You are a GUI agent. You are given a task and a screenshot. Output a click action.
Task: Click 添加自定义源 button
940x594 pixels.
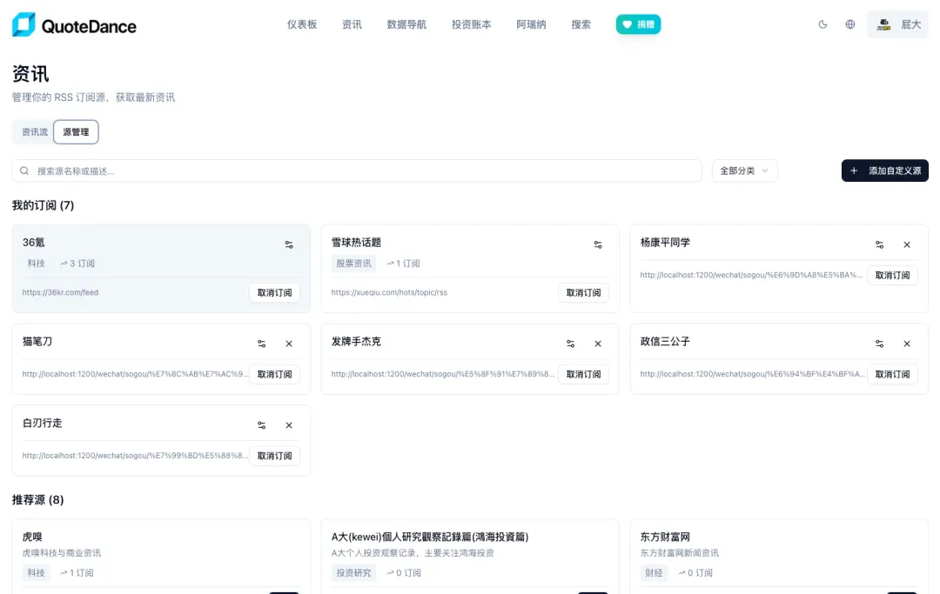click(885, 170)
